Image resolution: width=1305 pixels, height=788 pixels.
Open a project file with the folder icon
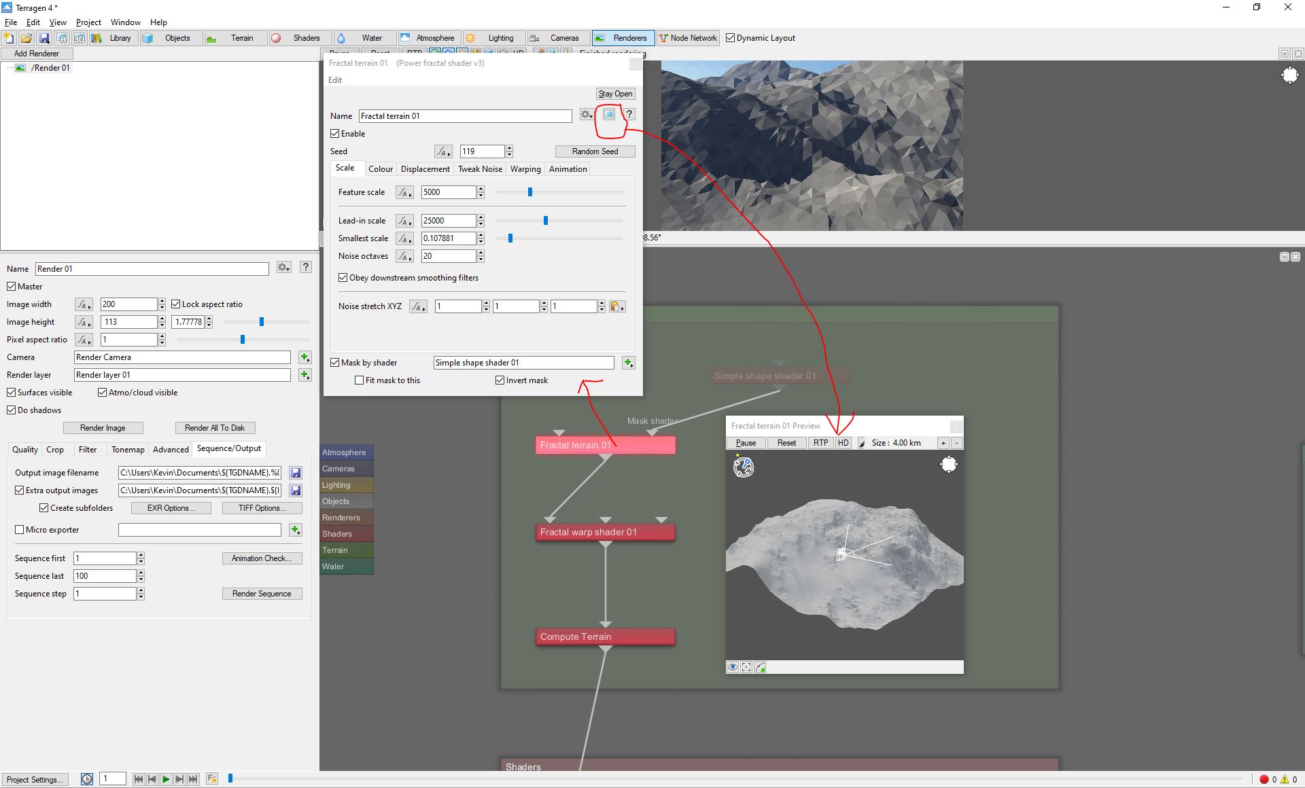click(27, 38)
